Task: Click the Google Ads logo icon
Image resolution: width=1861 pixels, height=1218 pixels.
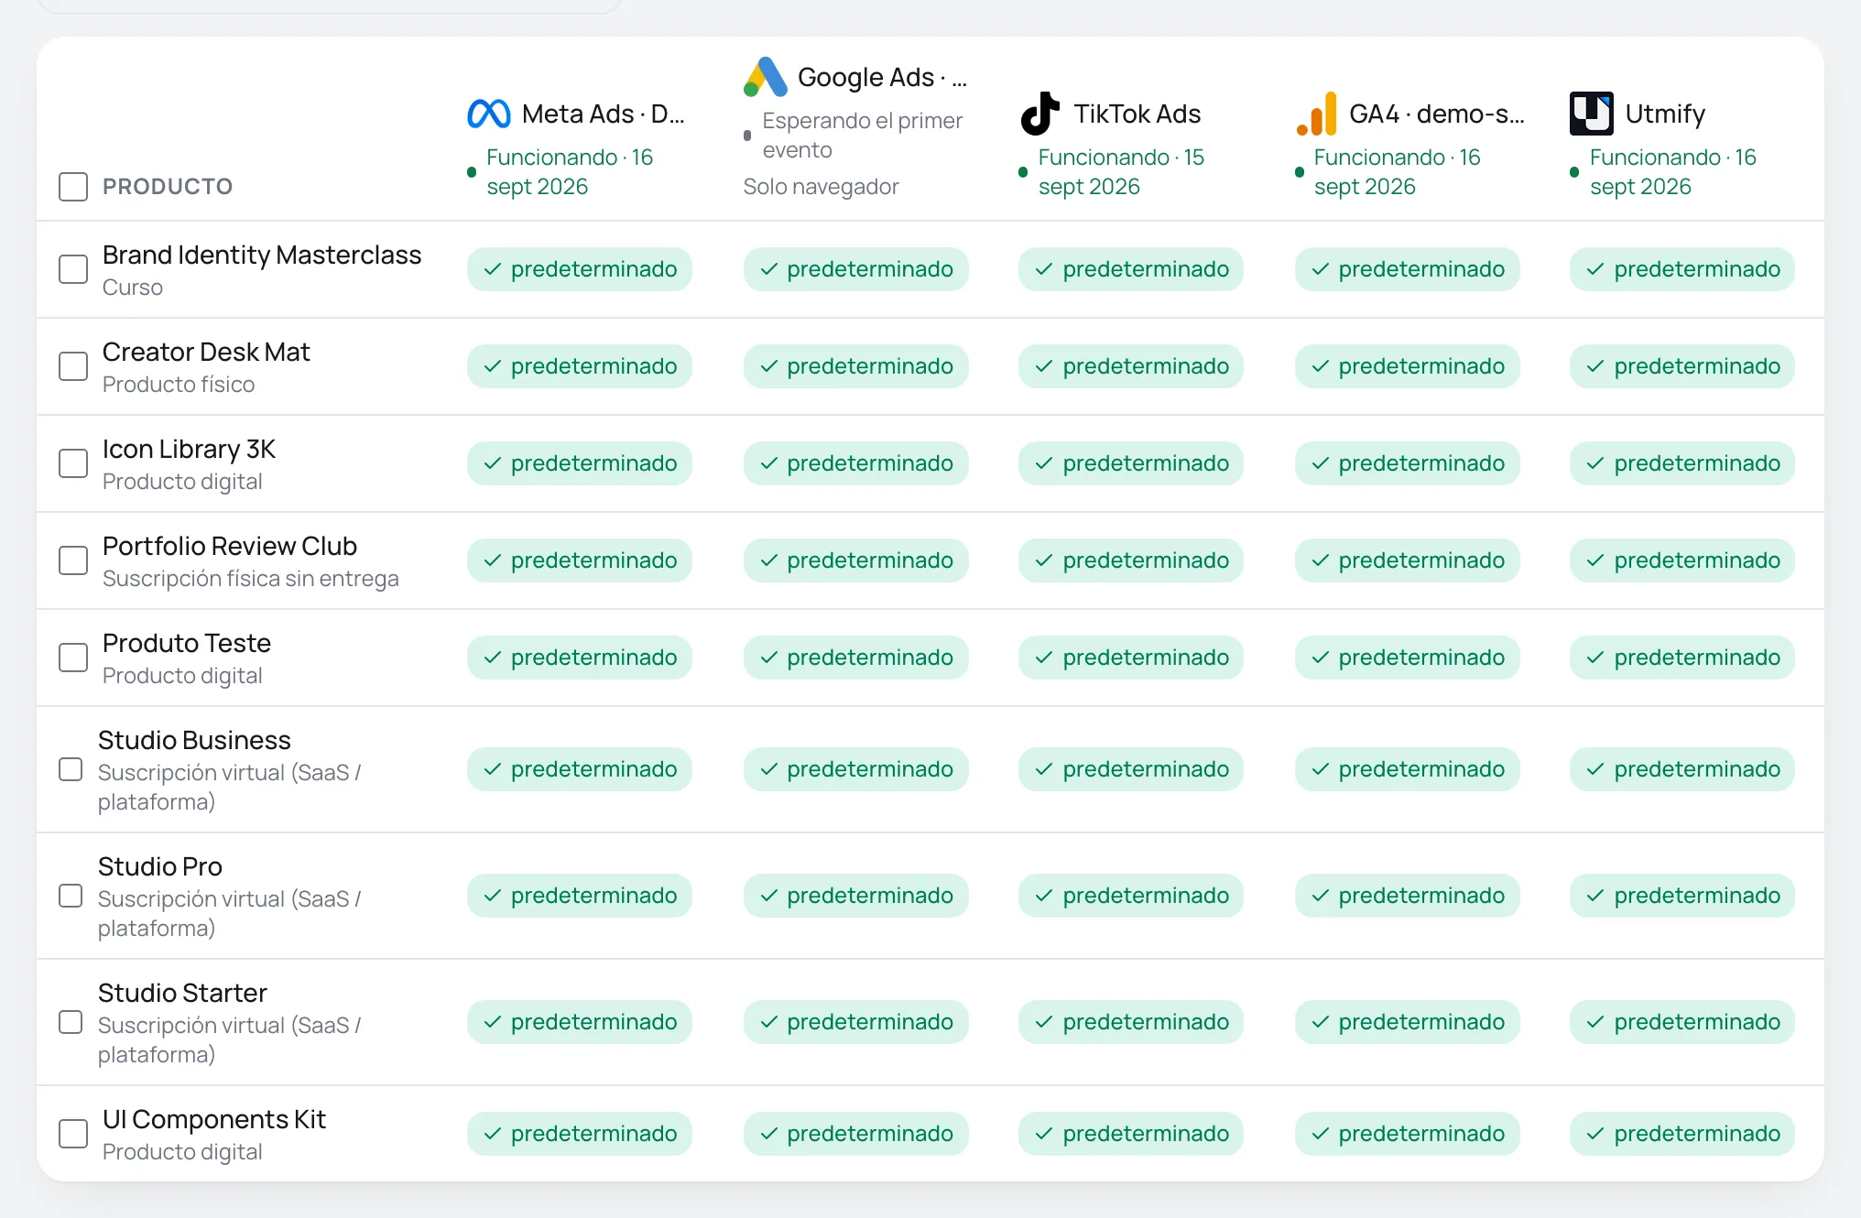Action: click(x=766, y=77)
